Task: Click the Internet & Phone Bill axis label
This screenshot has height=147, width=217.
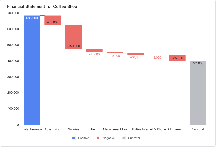Action: (x=157, y=129)
